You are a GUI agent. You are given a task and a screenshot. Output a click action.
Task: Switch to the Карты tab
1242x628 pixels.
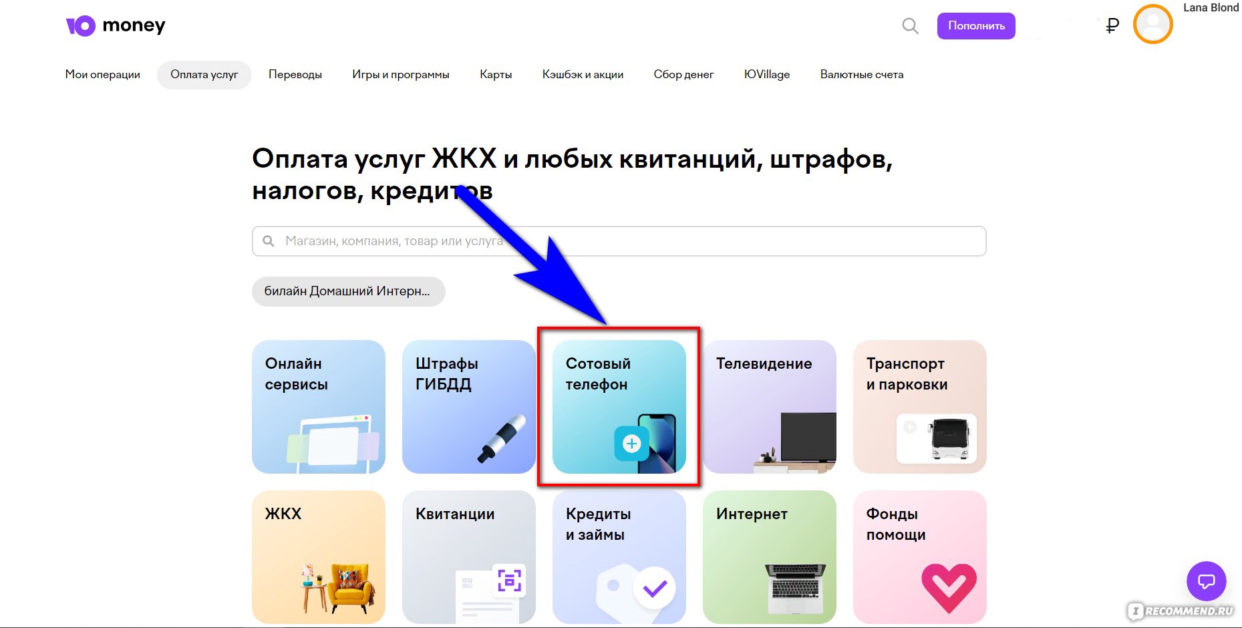pyautogui.click(x=496, y=75)
